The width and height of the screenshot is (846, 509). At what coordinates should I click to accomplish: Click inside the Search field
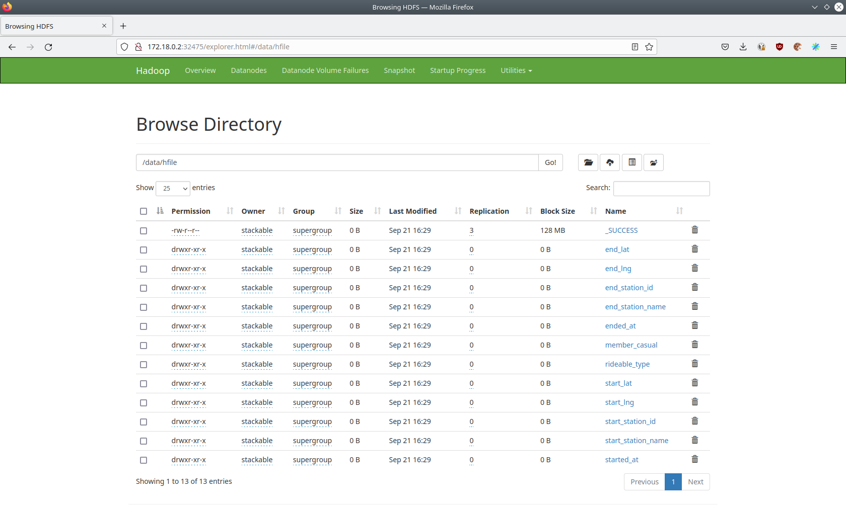pos(661,188)
